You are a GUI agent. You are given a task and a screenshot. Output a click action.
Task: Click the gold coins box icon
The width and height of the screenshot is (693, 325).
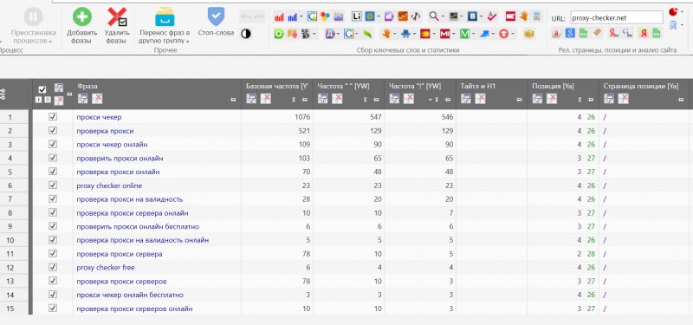pos(528,34)
